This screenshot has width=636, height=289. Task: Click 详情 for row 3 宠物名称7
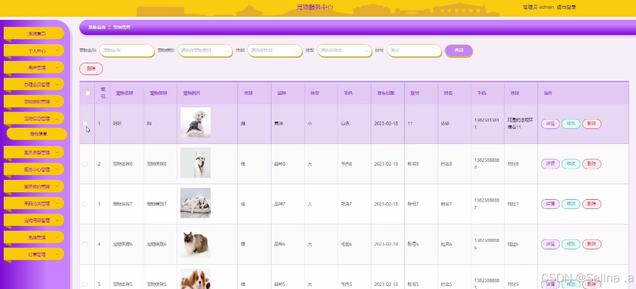550,204
